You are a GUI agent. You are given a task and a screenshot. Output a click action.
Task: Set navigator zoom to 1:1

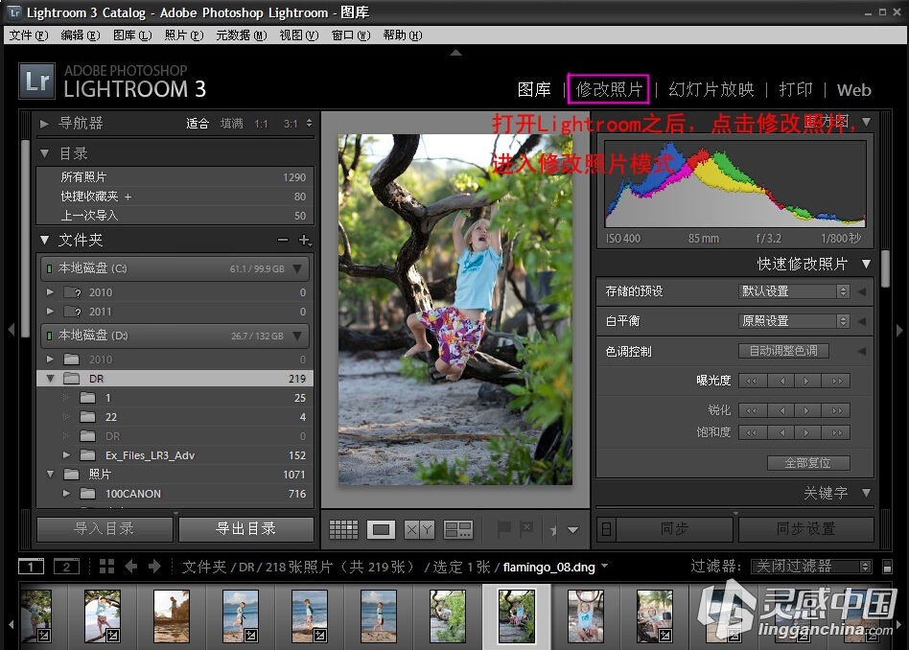(261, 124)
